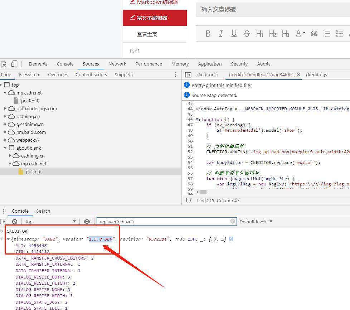The height and width of the screenshot is (310, 350).
Task: Open 富文本编辑器 menu item
Action: click(155, 18)
